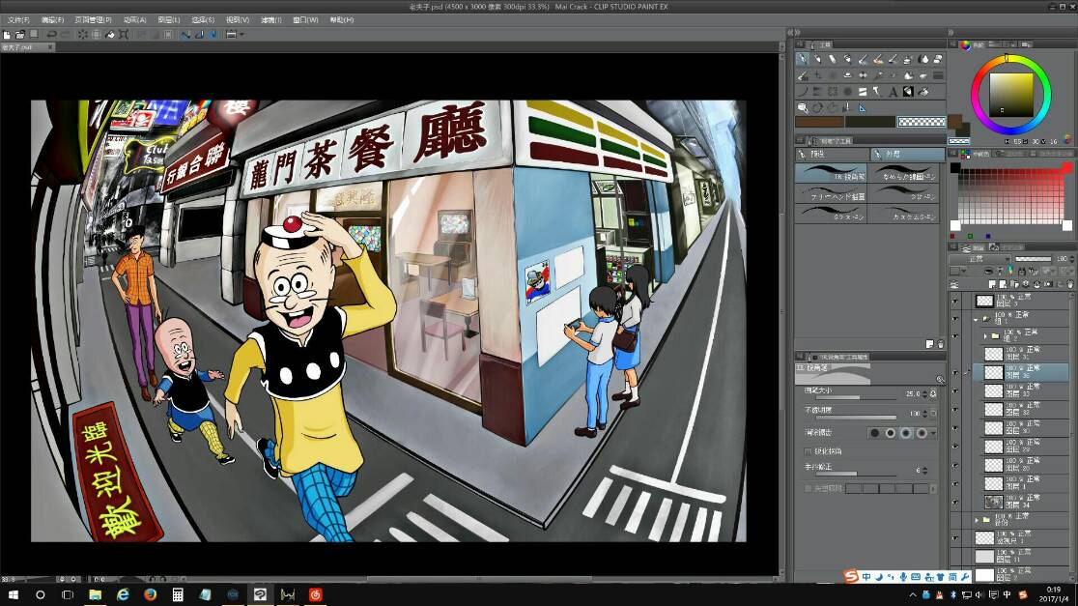Select 图层 32 layer thumbnail

click(x=993, y=409)
